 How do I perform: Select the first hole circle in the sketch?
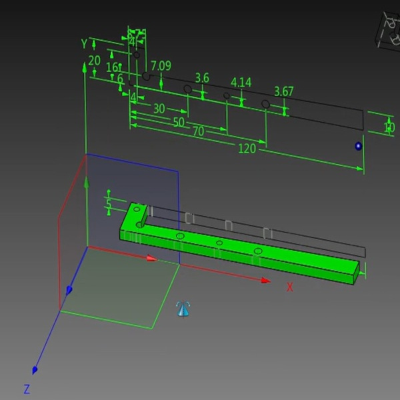[x=146, y=77]
